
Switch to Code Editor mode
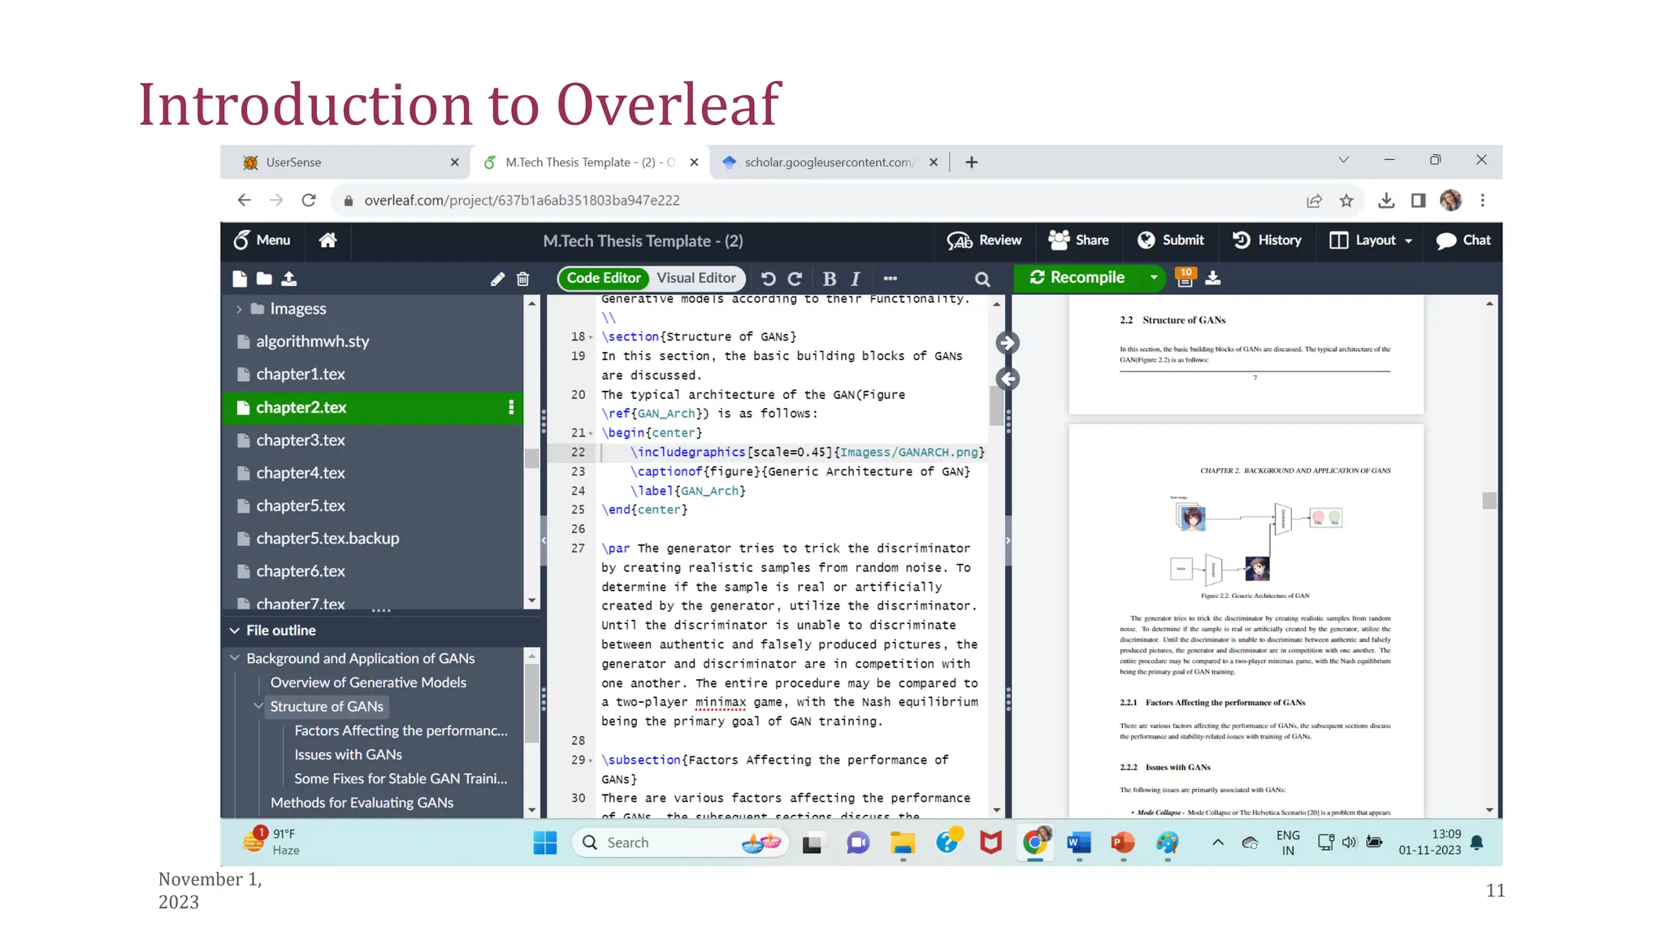[x=604, y=278]
